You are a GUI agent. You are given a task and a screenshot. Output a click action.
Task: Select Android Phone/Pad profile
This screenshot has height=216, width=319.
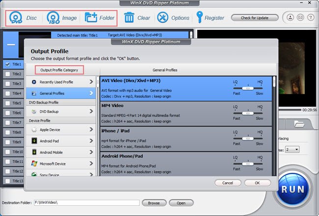coord(186,164)
